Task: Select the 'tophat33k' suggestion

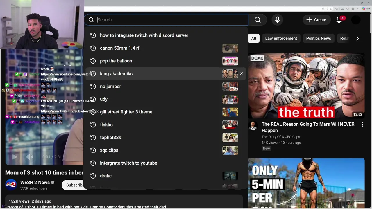Action: click(x=166, y=138)
